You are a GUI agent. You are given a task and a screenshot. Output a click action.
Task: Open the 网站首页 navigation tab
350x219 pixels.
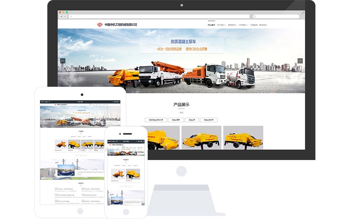pyautogui.click(x=211, y=25)
